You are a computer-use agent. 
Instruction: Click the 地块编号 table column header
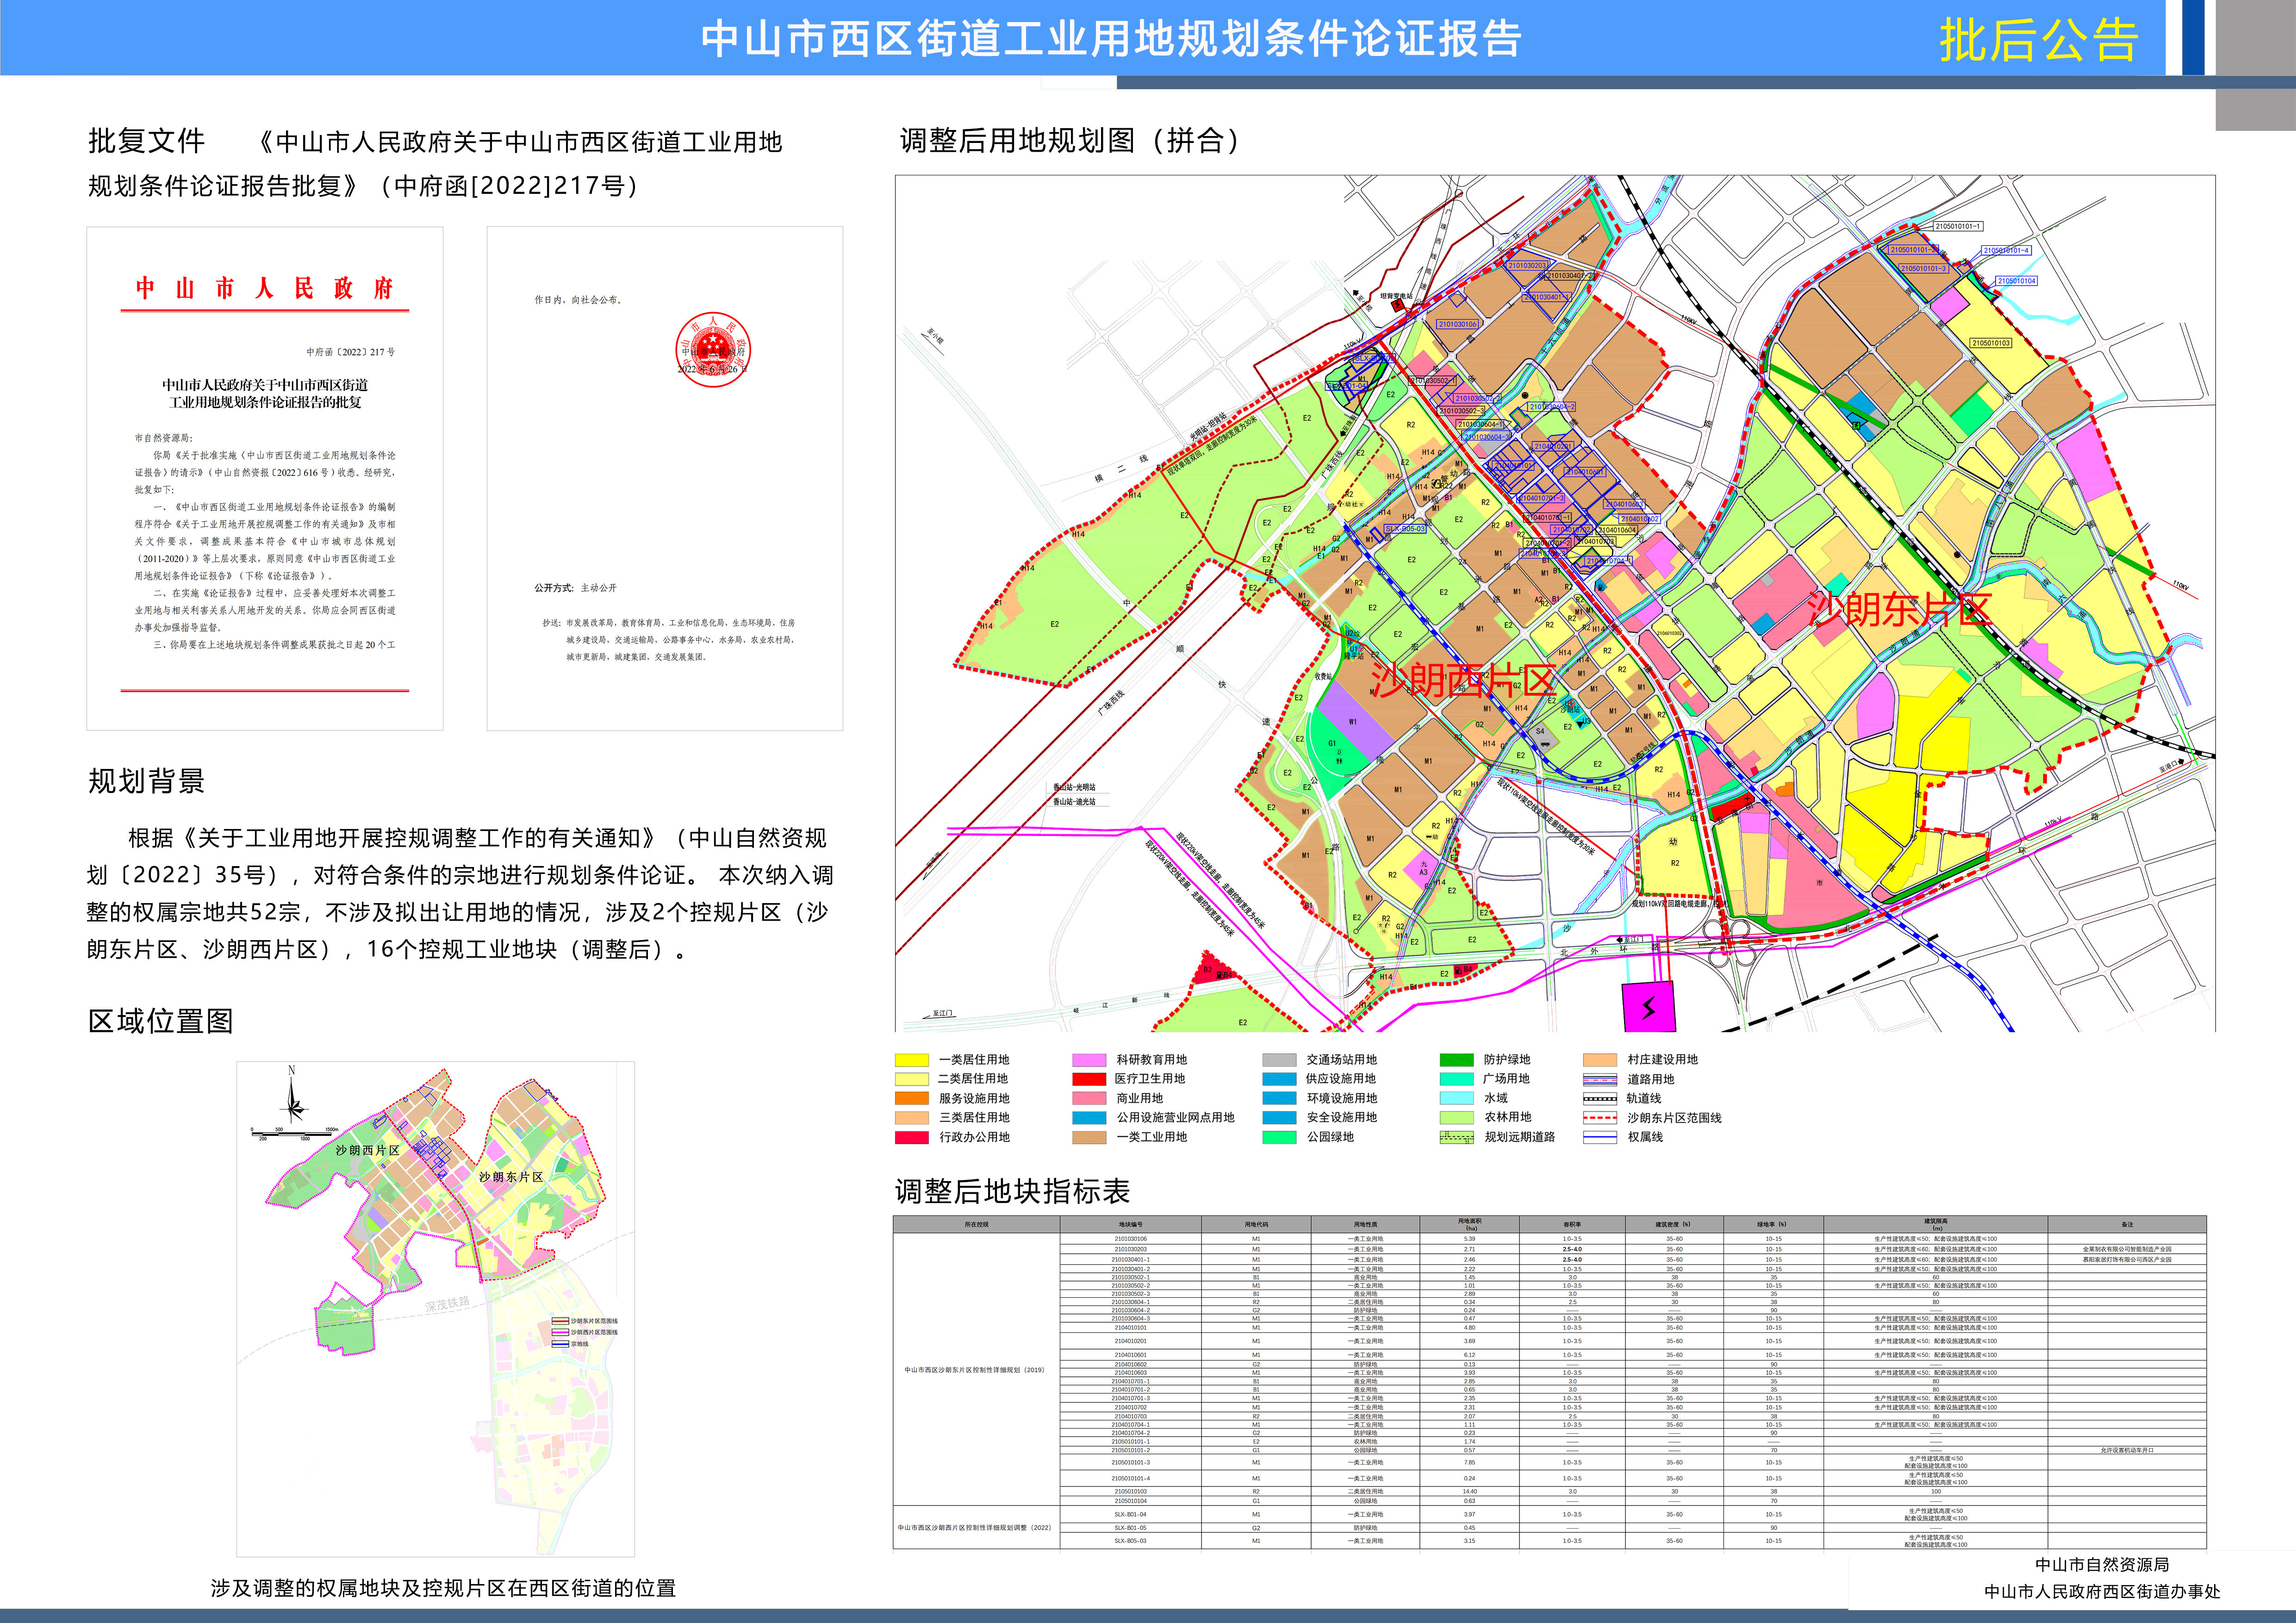(x=1130, y=1224)
